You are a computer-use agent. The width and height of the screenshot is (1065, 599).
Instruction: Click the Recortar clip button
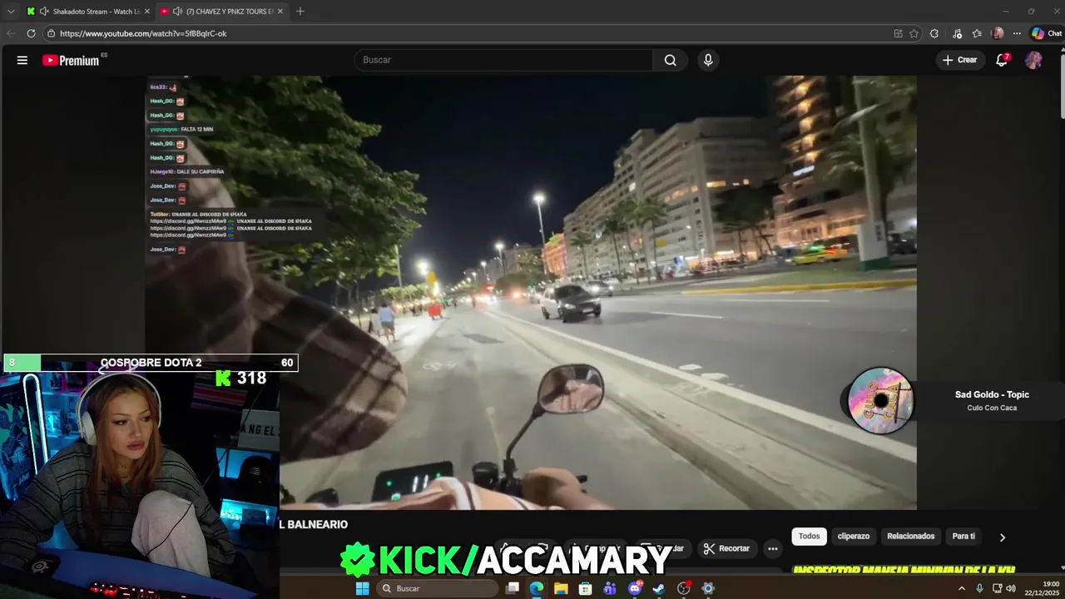tap(726, 548)
